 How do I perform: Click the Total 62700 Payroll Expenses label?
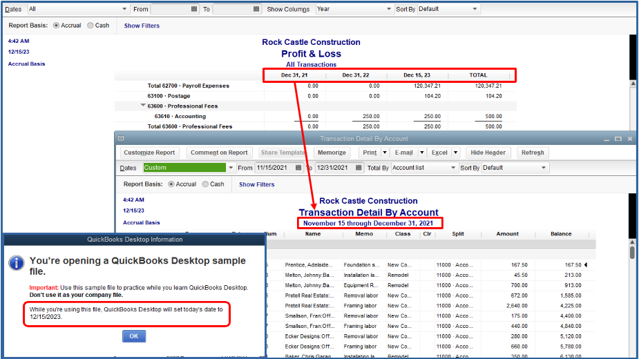[x=189, y=86]
